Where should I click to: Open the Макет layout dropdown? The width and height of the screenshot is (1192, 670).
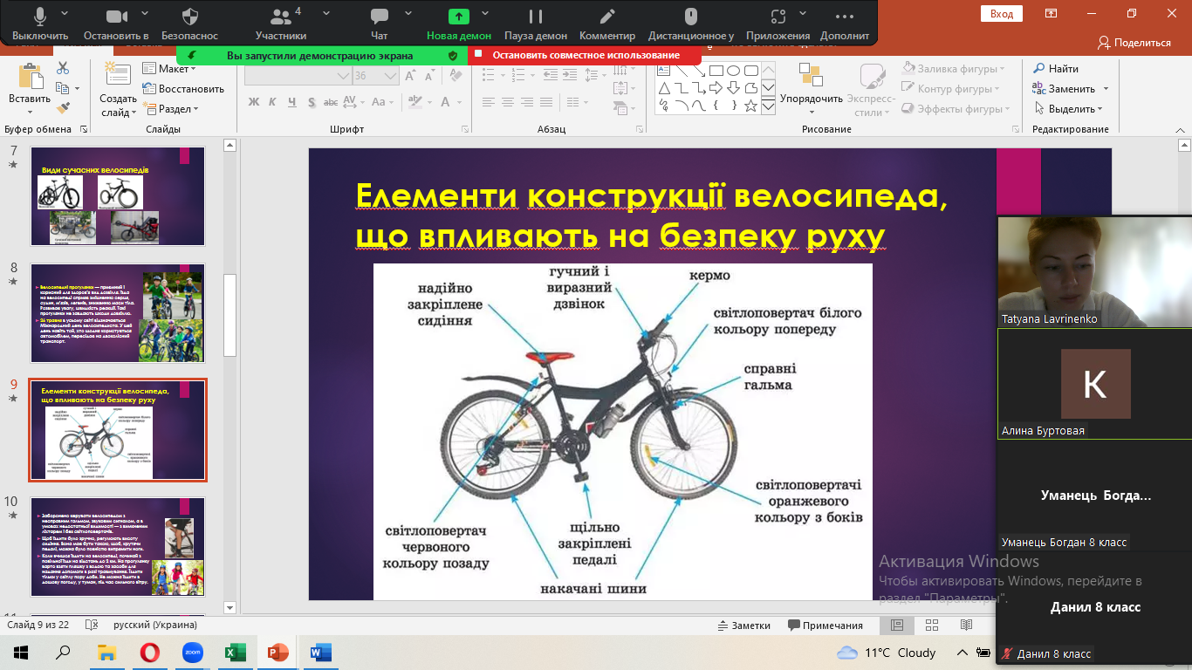[171, 68]
